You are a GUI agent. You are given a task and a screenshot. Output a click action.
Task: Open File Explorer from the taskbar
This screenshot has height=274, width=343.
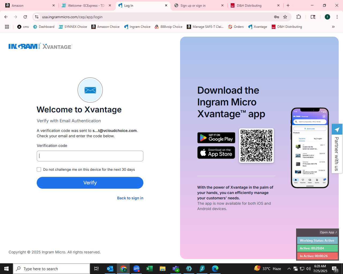163,269
